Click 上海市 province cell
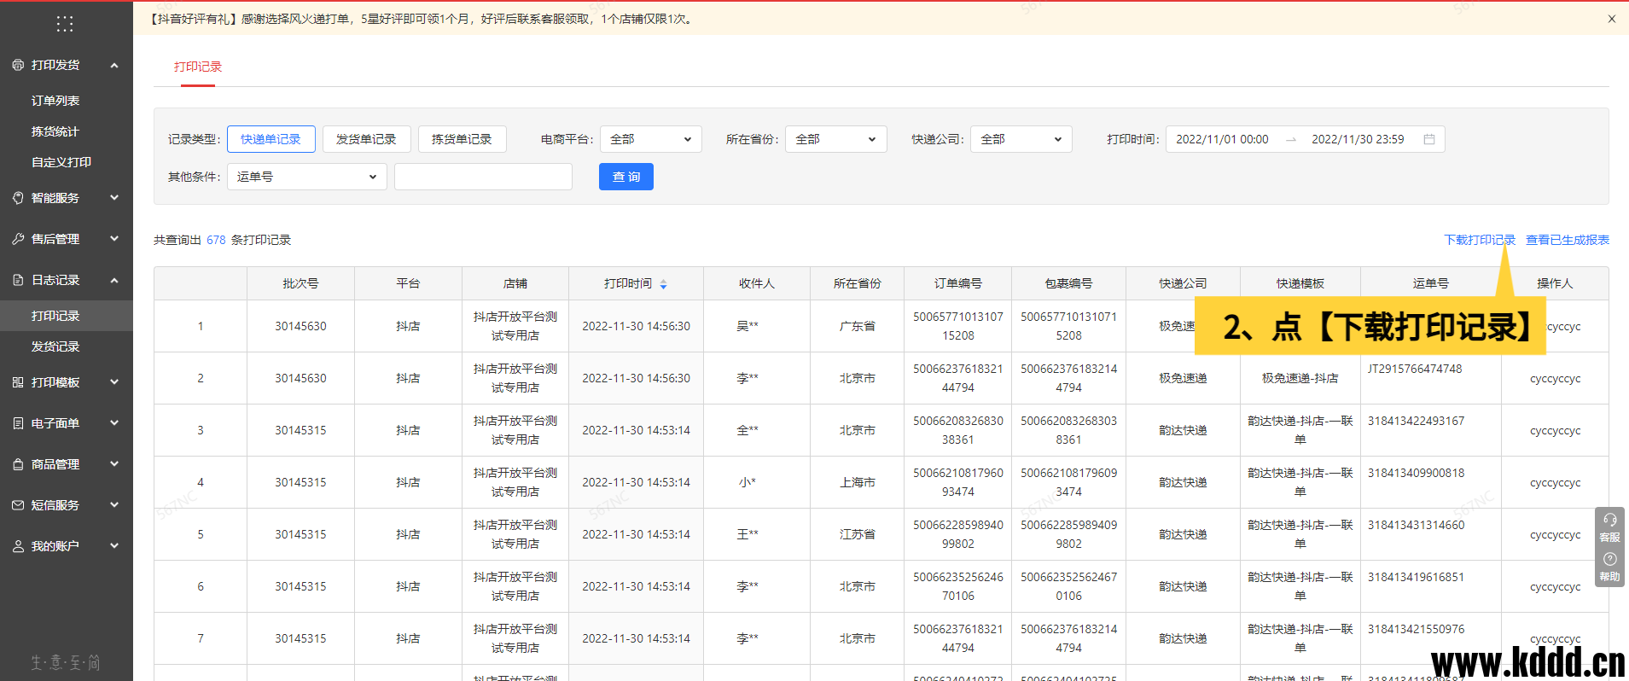Screen dimensions: 1629x681 click(x=858, y=482)
